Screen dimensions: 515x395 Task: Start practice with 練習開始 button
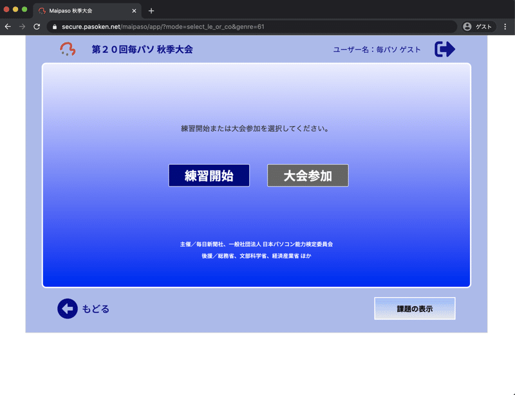(x=209, y=176)
